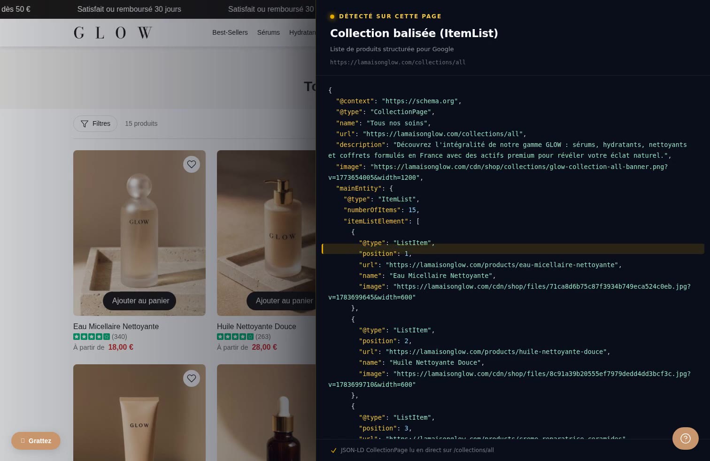Add Huile Nettoyante Douce to cart
This screenshot has width=710, height=461.
(282, 301)
